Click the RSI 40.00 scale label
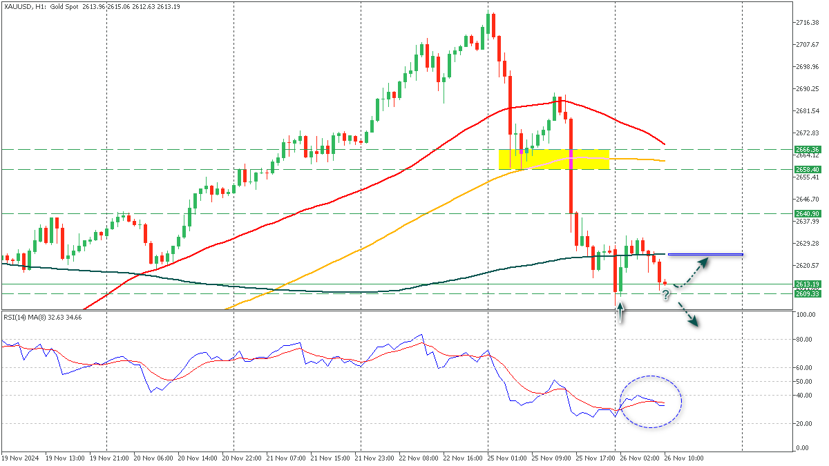The image size is (829, 466). point(805,396)
